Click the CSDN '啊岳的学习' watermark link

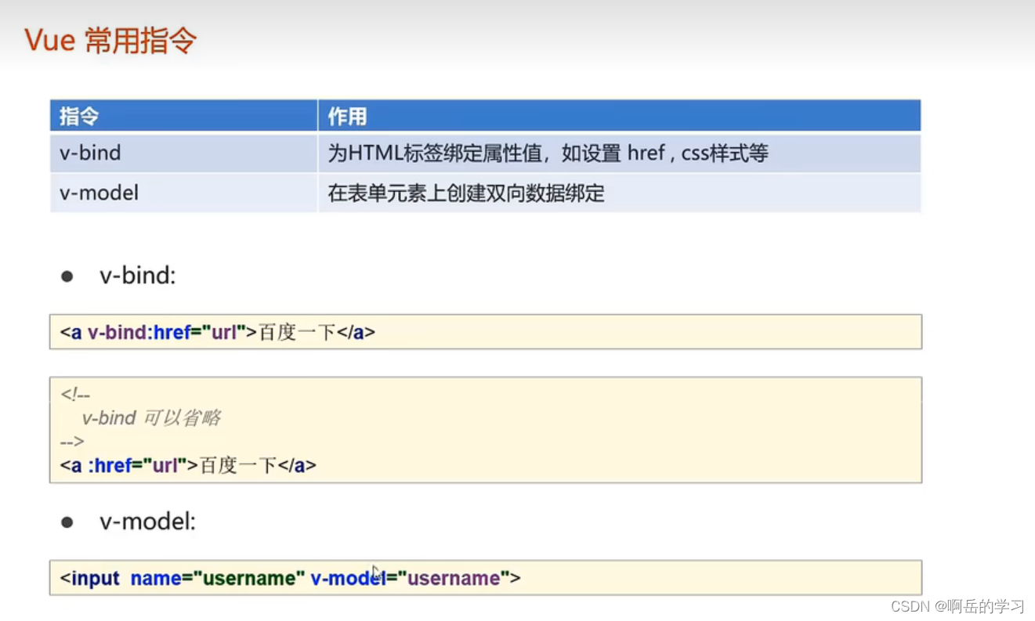point(959,605)
